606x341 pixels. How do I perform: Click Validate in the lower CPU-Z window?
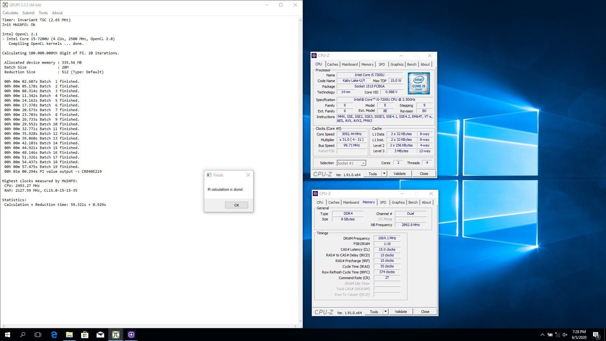coord(401,312)
